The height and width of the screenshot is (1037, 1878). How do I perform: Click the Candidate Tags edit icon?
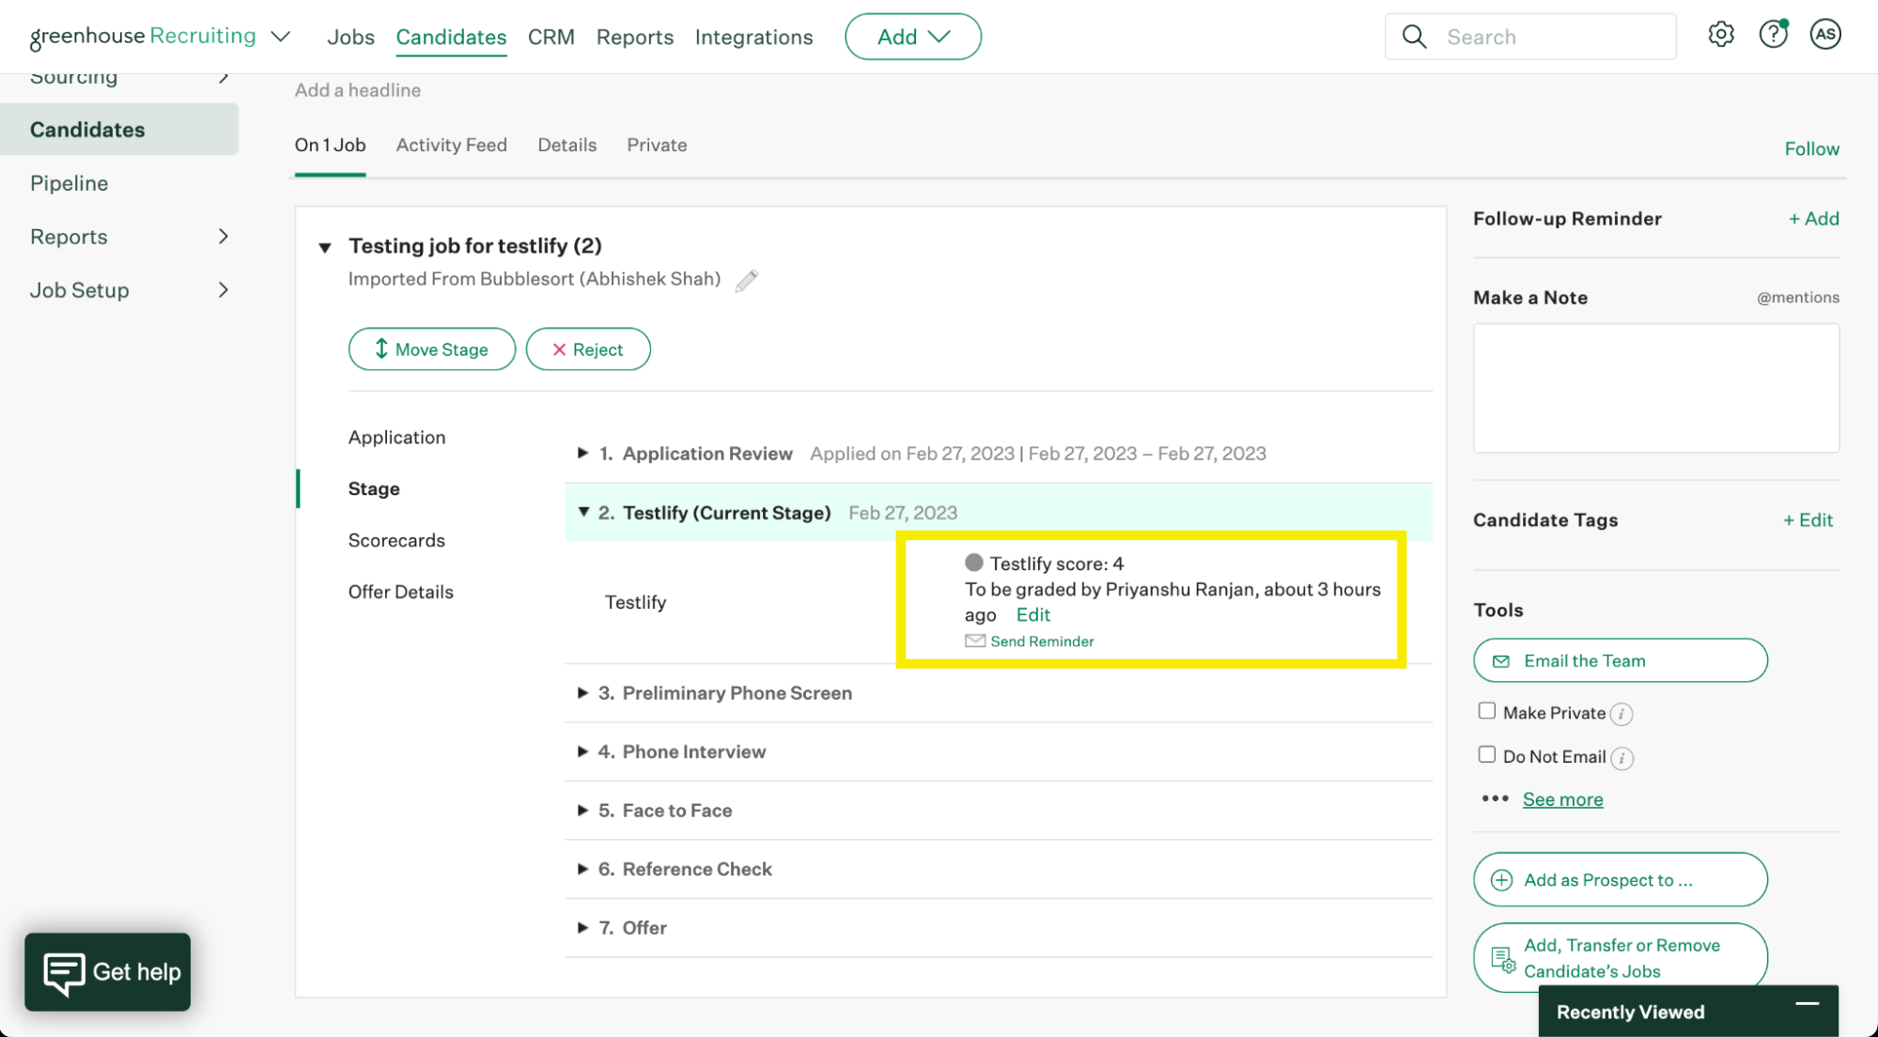(x=1808, y=518)
